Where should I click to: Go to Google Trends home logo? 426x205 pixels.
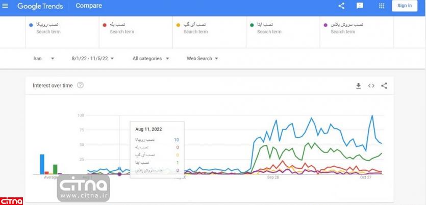pyautogui.click(x=40, y=6)
